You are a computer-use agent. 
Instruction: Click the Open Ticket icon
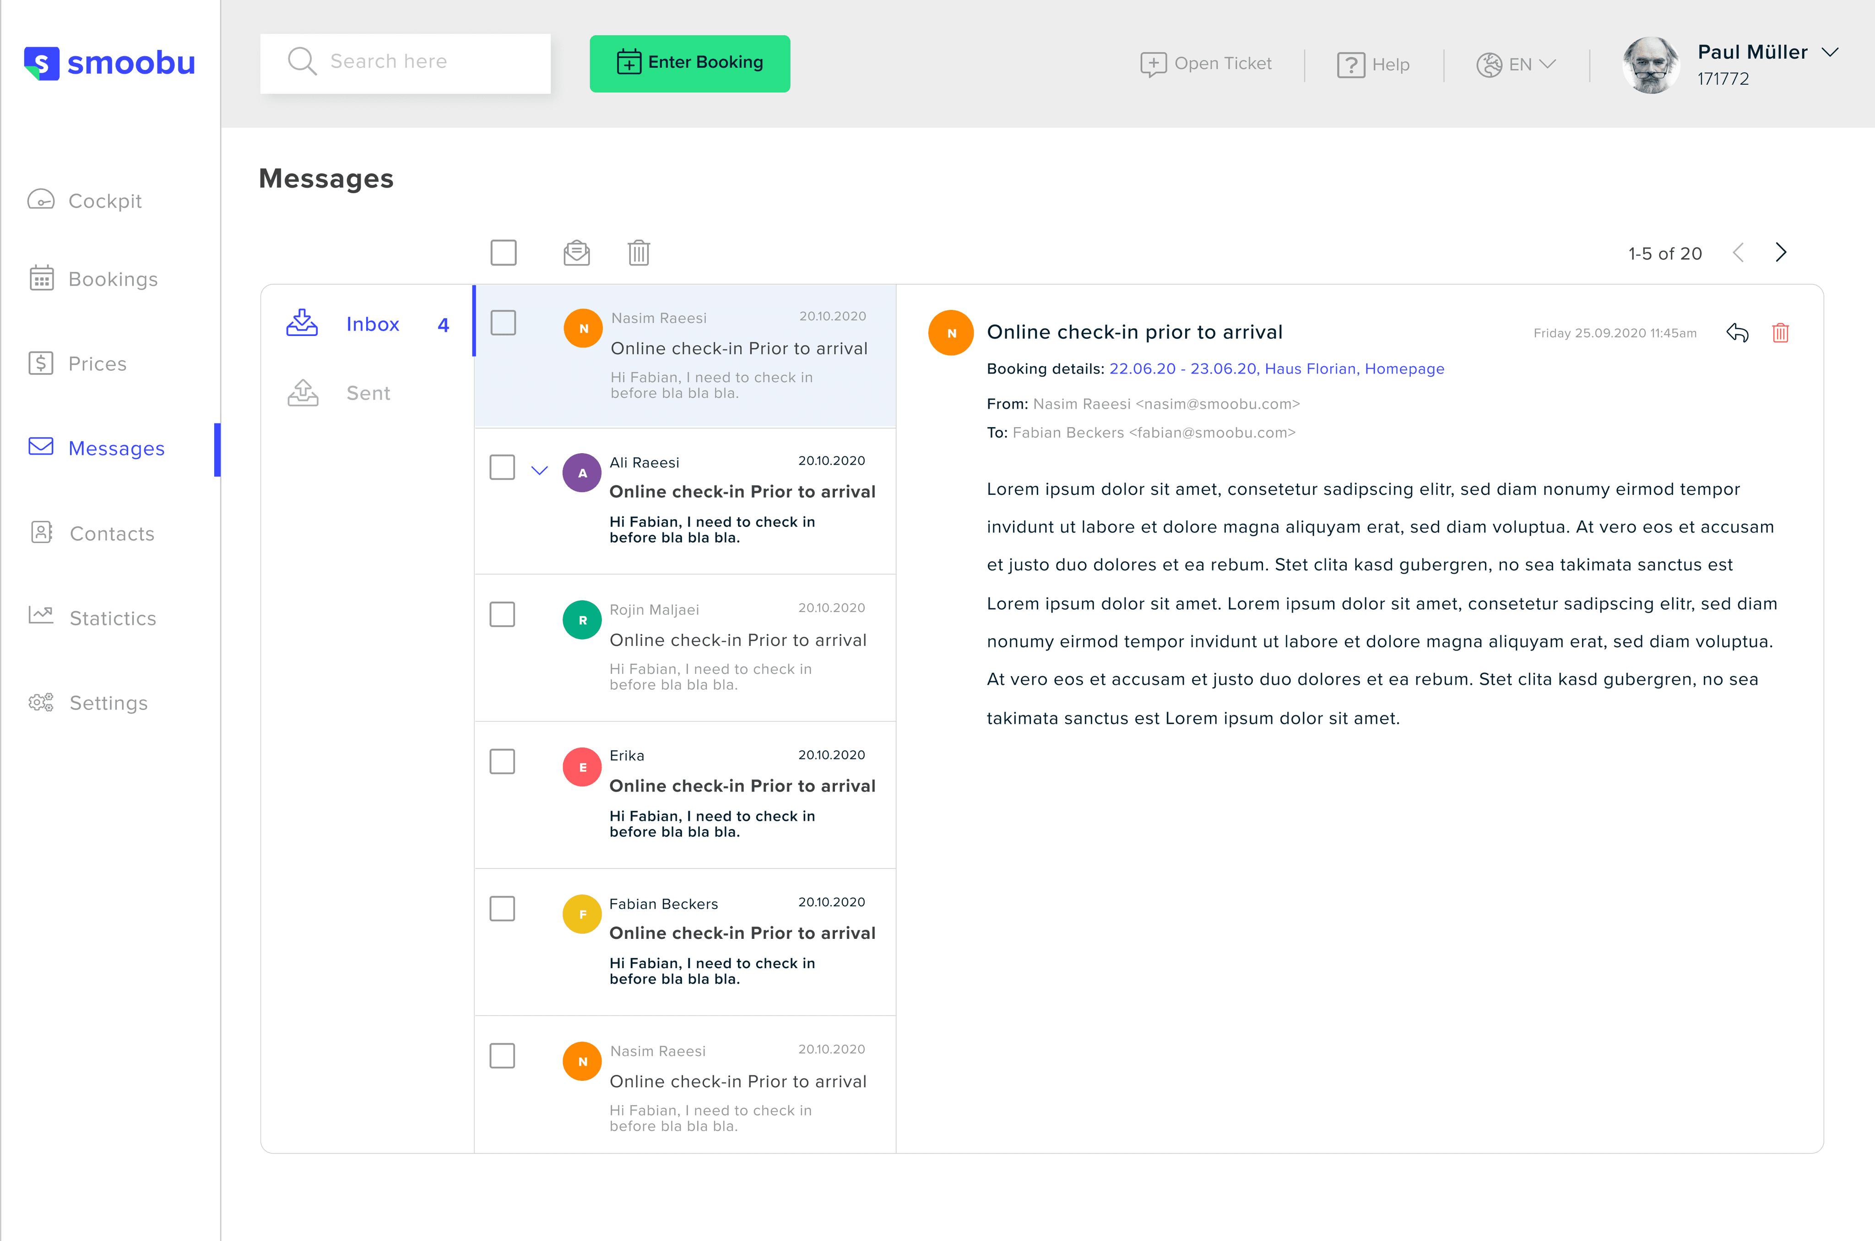1153,64
